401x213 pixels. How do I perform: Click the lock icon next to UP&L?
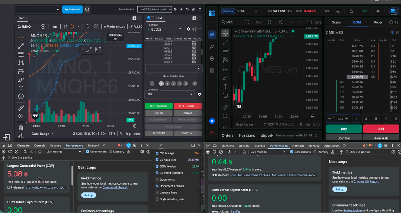tap(351, 12)
